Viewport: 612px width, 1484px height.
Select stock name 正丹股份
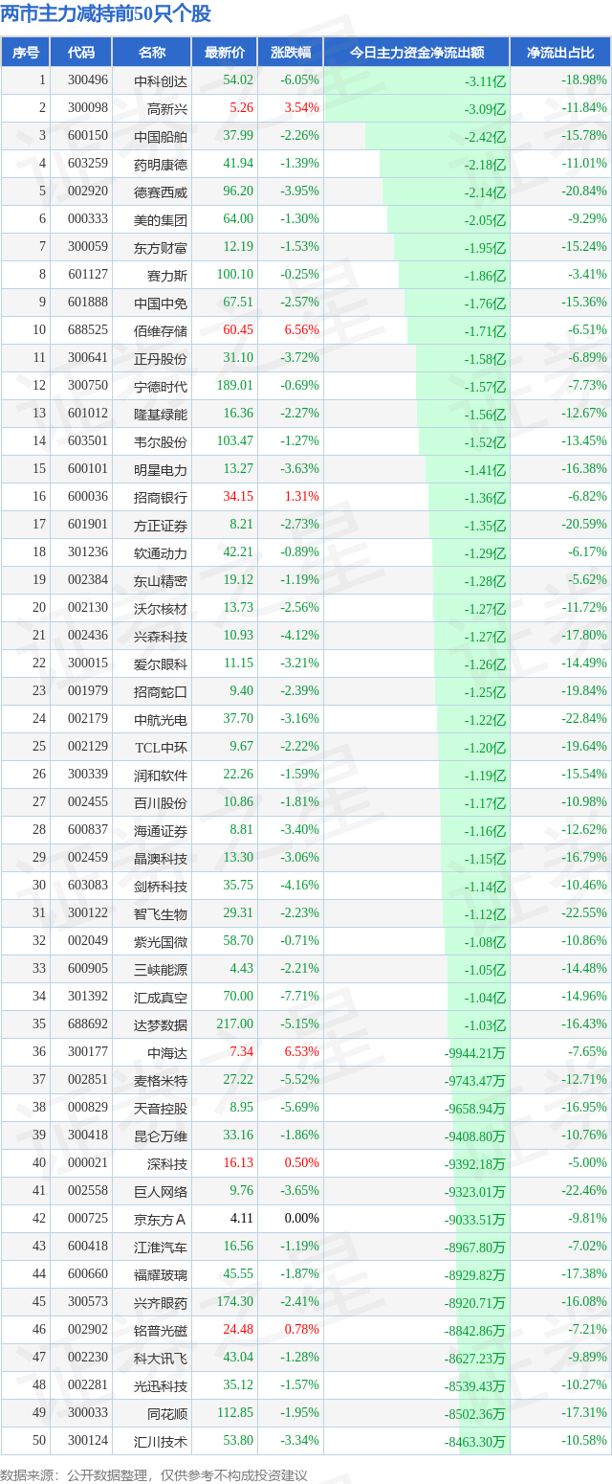tap(161, 358)
